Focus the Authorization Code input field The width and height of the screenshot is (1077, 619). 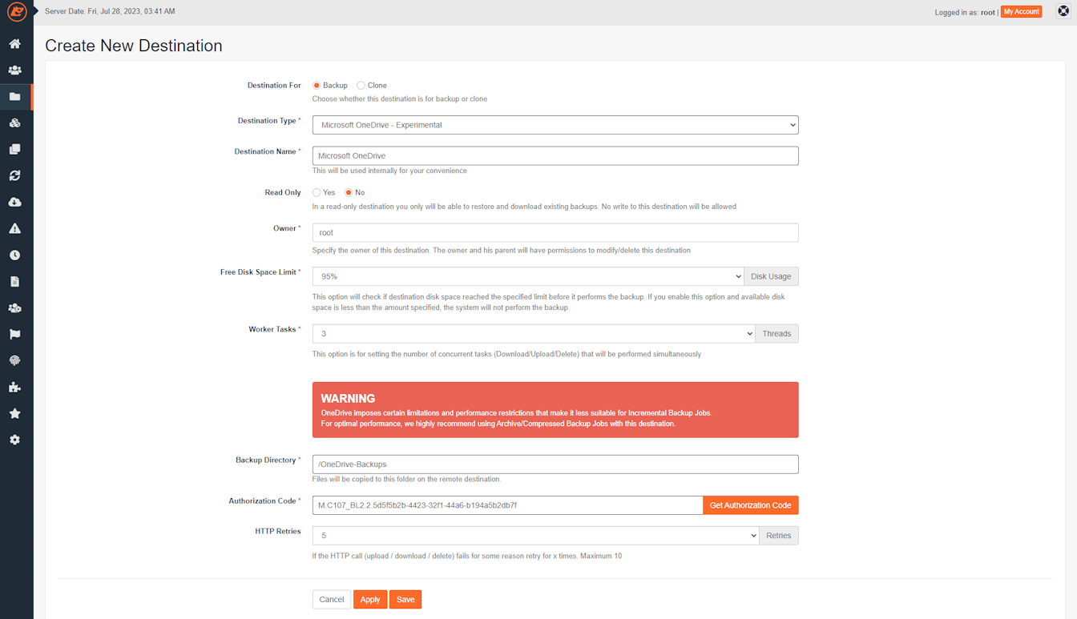click(x=508, y=505)
